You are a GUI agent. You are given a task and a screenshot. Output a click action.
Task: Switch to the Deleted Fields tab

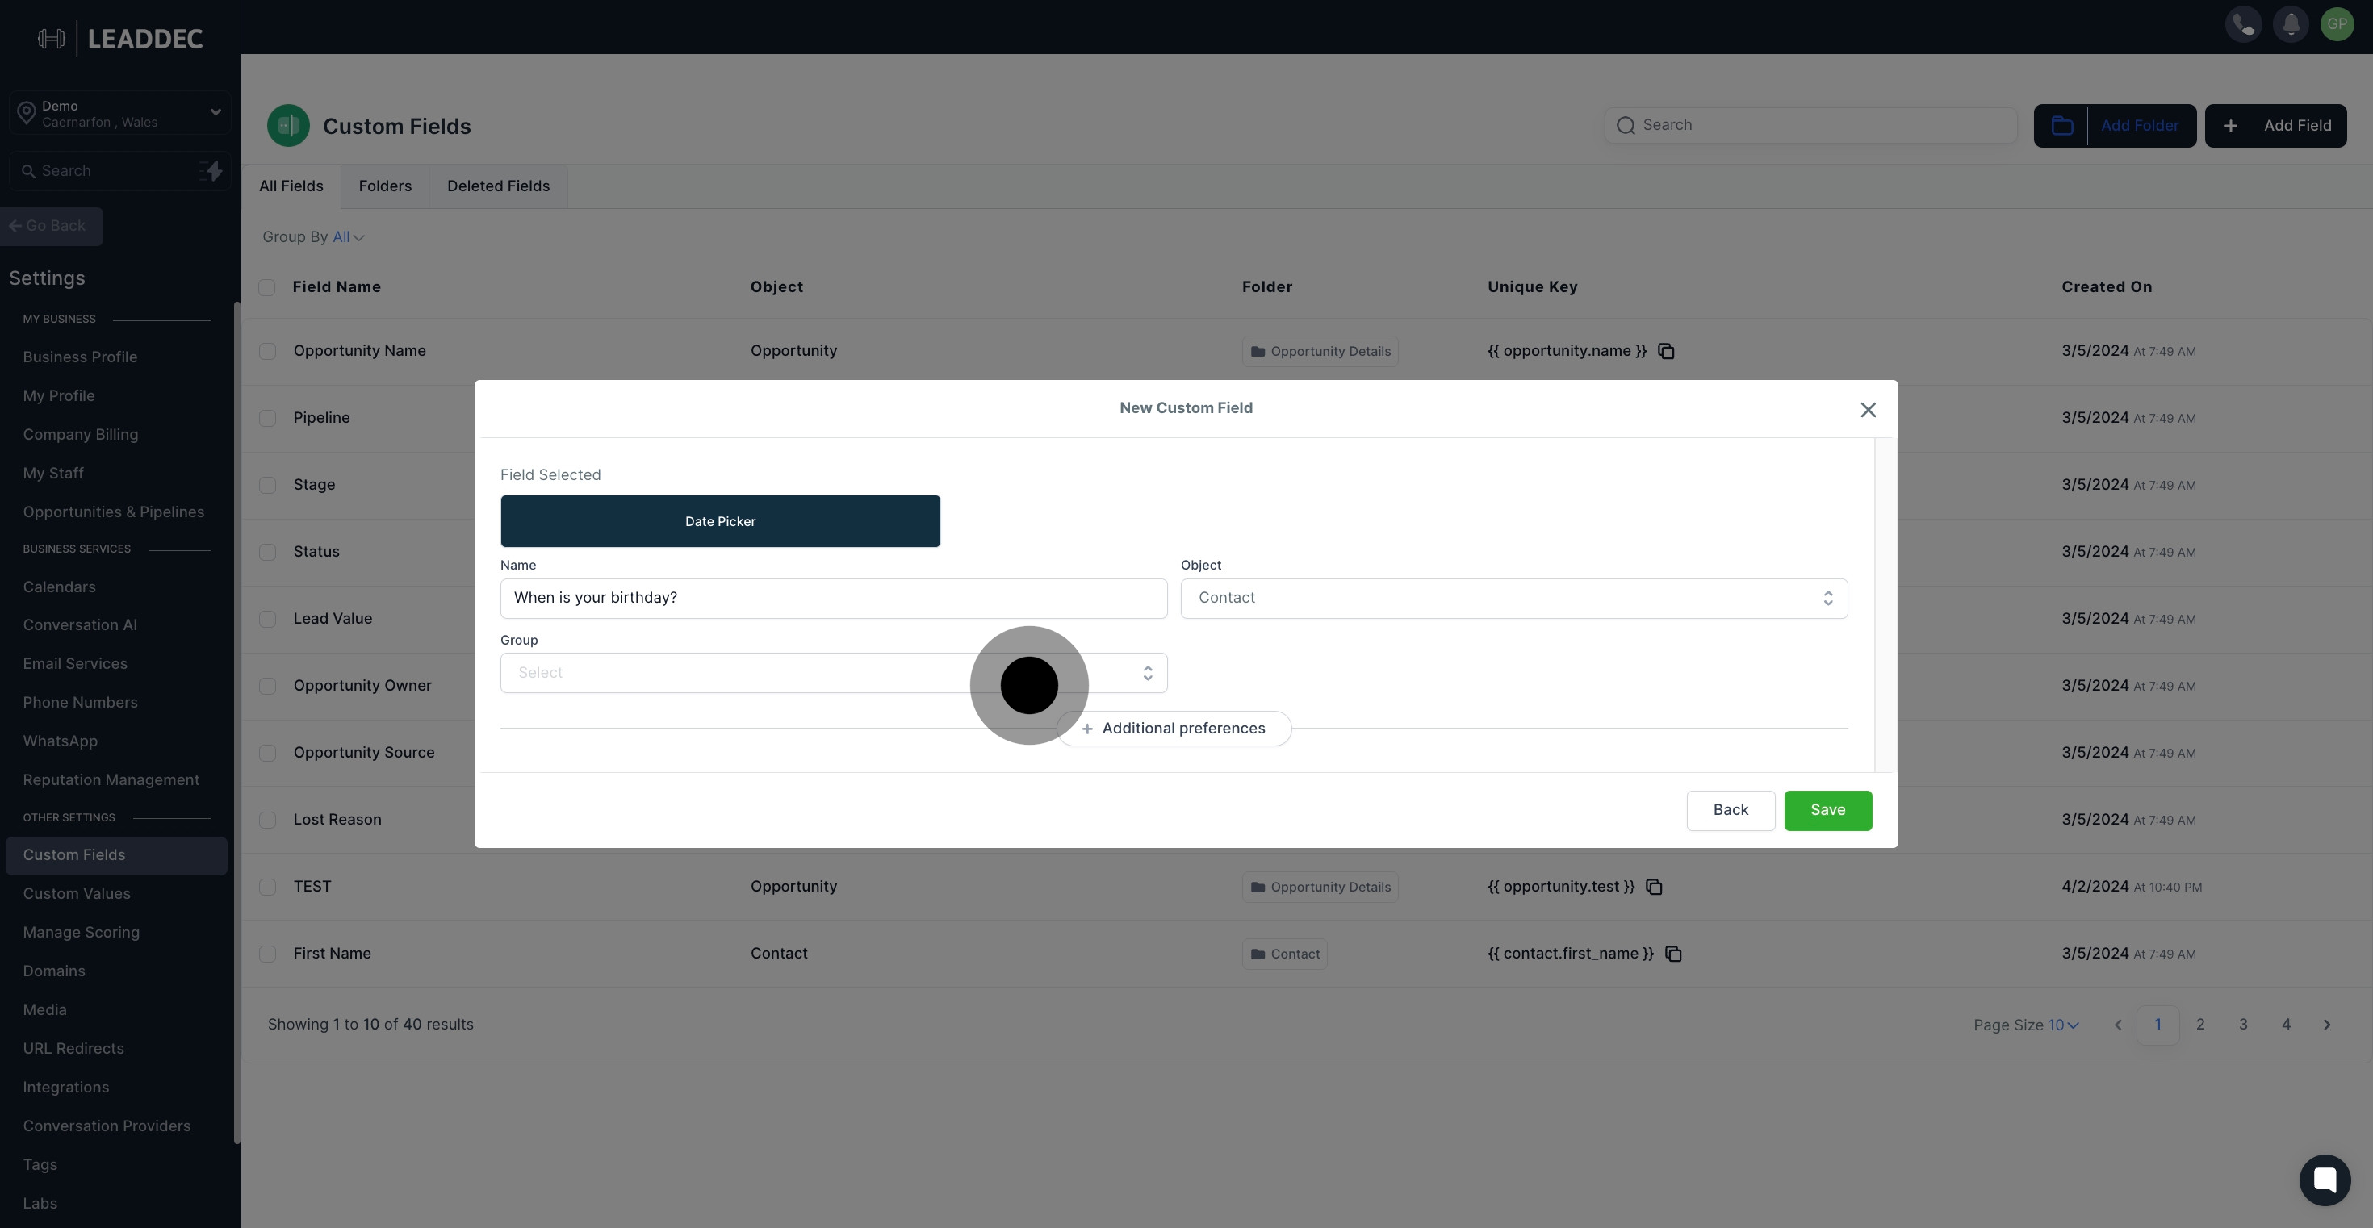(498, 187)
